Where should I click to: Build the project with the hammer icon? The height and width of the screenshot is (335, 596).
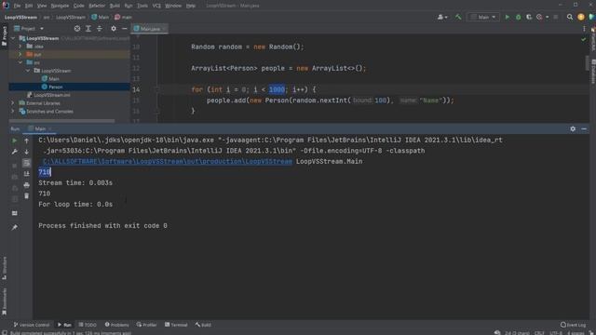tap(458, 17)
